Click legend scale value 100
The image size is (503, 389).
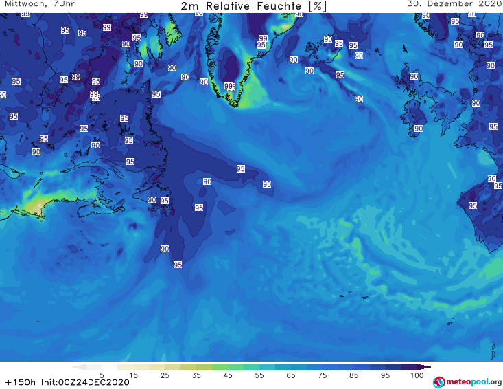pyautogui.click(x=417, y=375)
